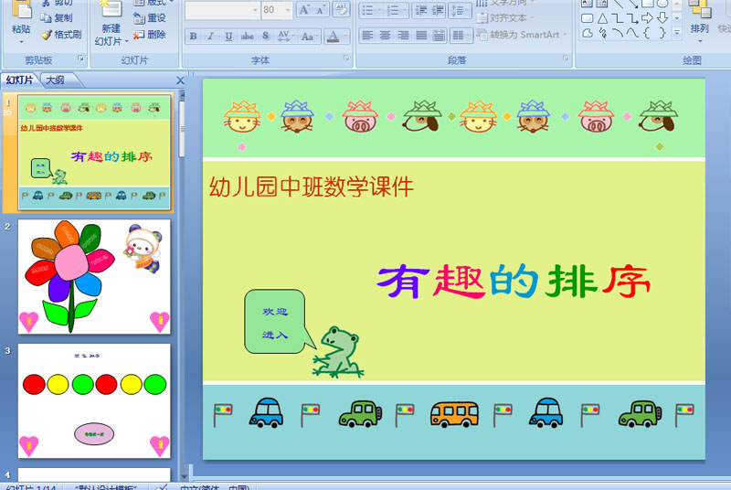Open the font size dropdown

point(288,10)
